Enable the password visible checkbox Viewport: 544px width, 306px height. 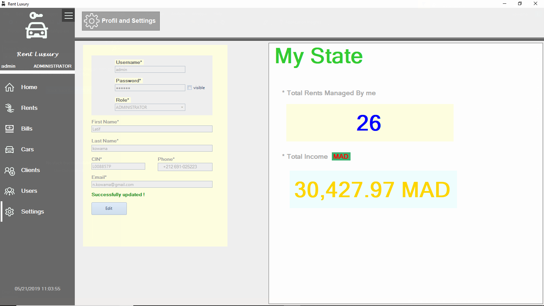(x=190, y=88)
